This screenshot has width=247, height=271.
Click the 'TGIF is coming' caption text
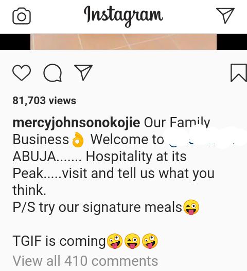(x=59, y=241)
